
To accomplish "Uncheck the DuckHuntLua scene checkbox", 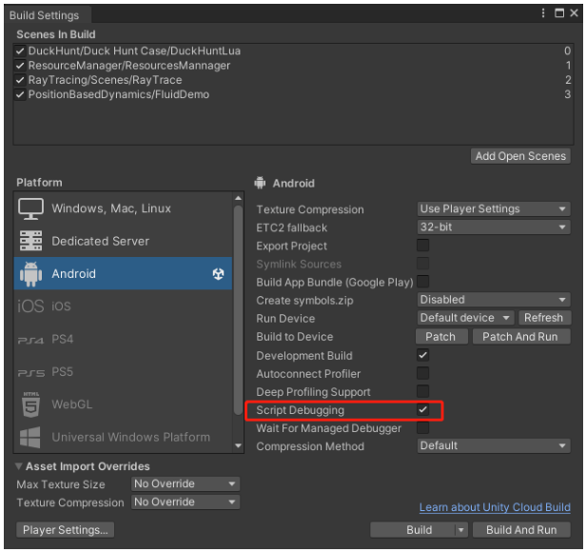I will (20, 50).
